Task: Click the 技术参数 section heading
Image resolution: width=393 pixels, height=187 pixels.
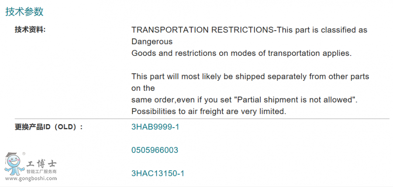Action: tap(24, 12)
